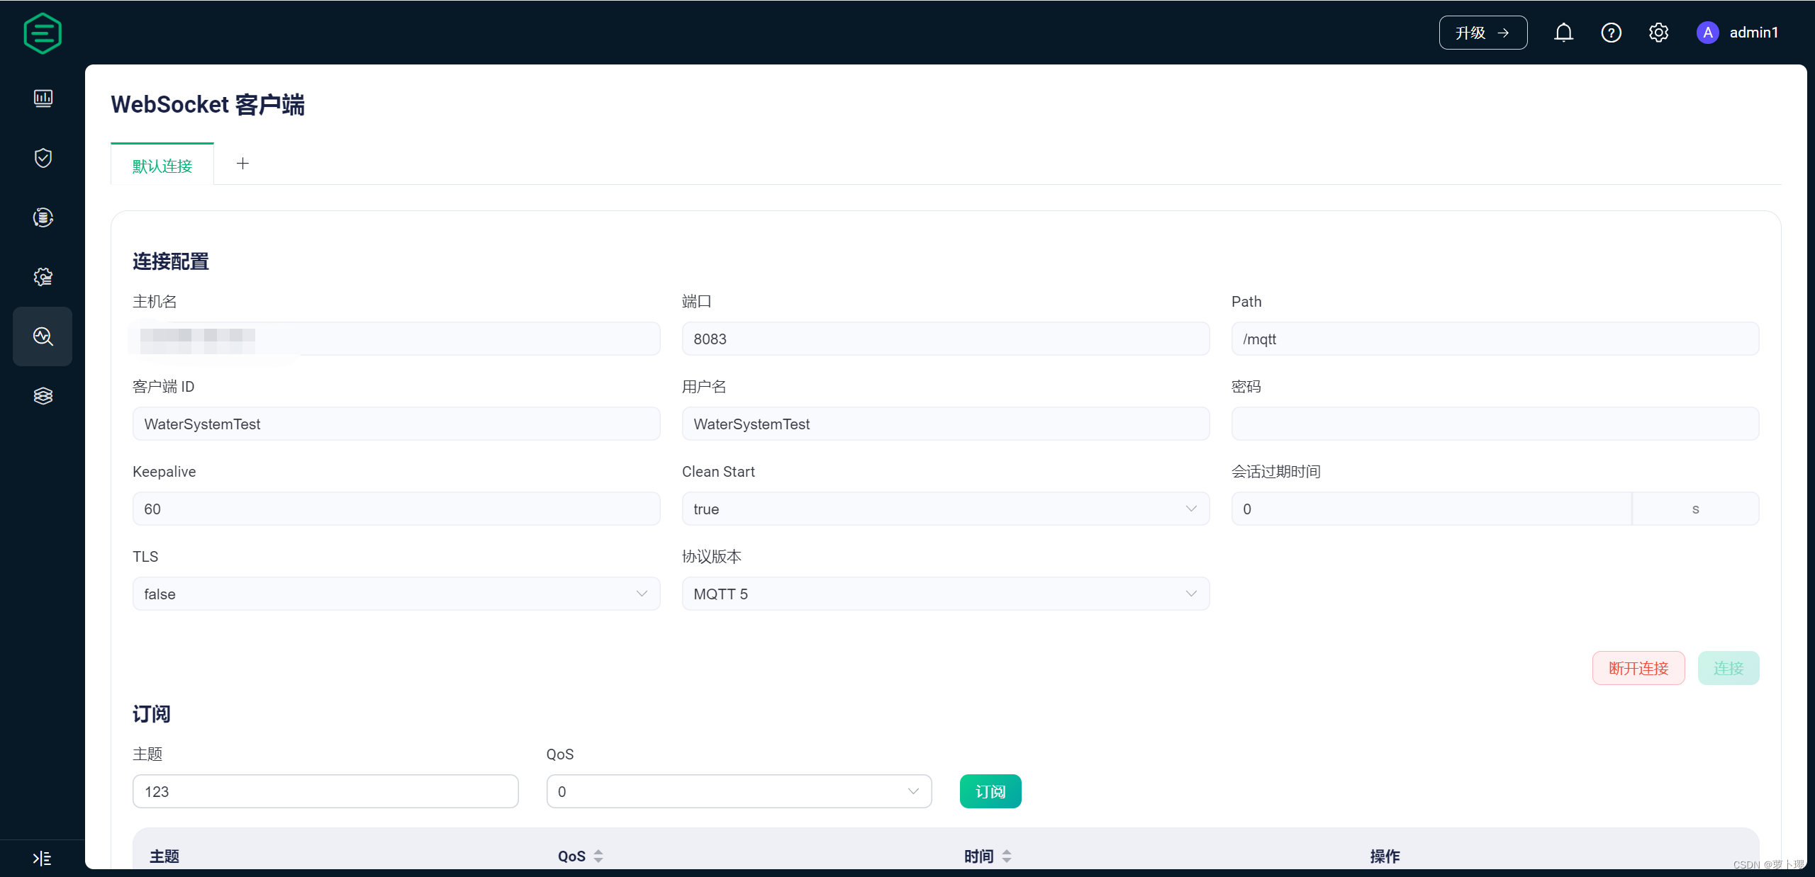This screenshot has width=1815, height=877.
Task: Expand the subscription QoS dropdown
Action: [x=739, y=791]
